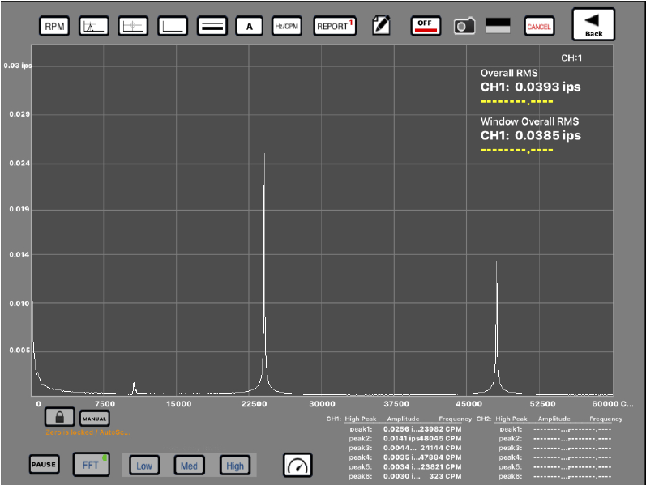Image resolution: width=646 pixels, height=485 pixels.
Task: Open the REPORT menu
Action: point(334,26)
